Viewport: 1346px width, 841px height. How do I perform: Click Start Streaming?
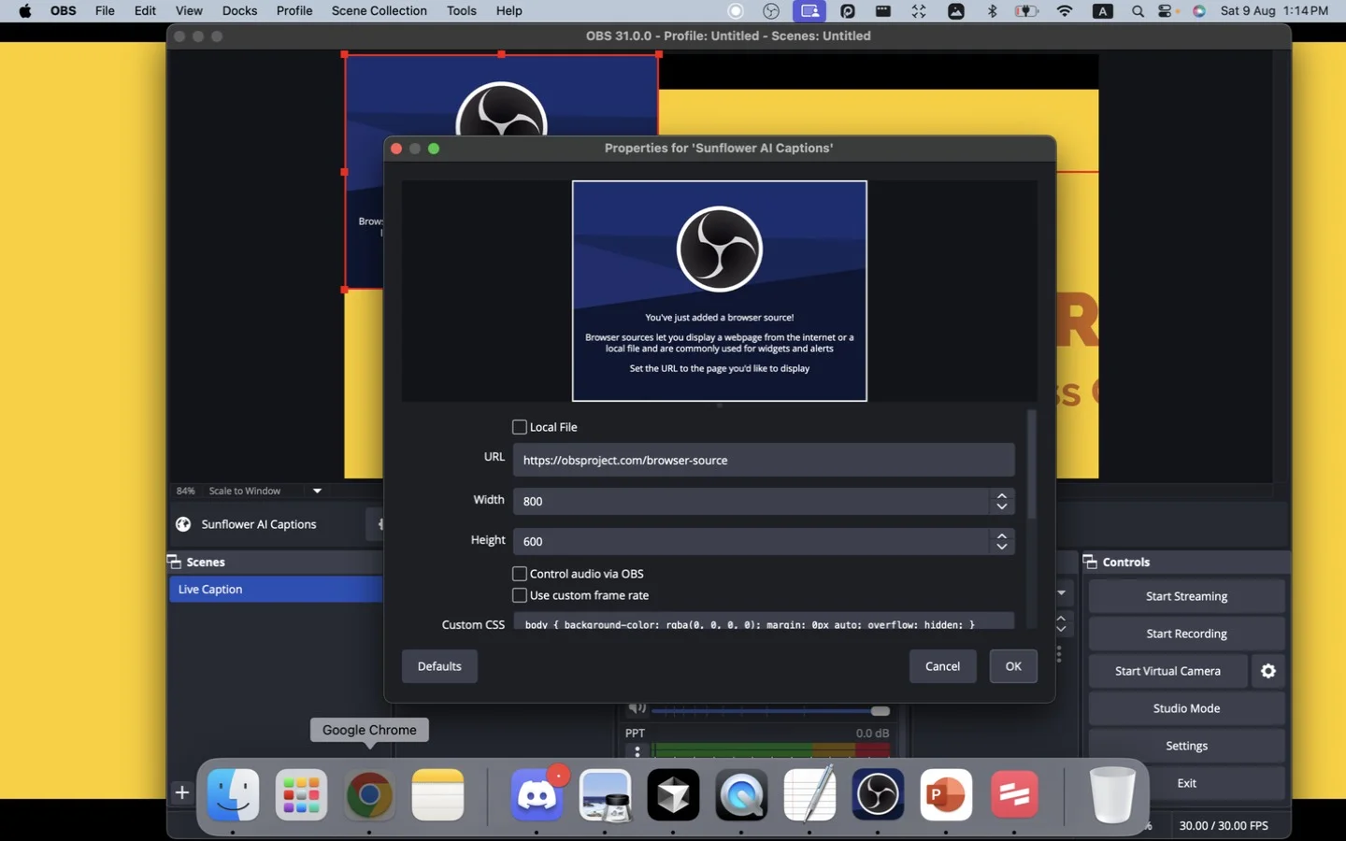pyautogui.click(x=1186, y=596)
